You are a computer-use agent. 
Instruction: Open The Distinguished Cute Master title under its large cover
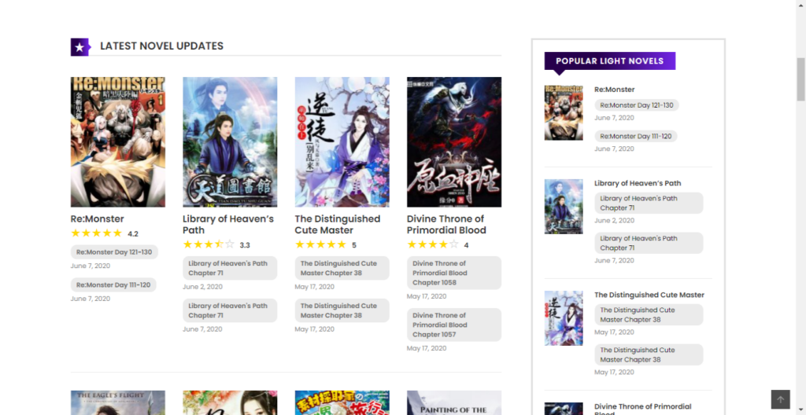click(338, 225)
